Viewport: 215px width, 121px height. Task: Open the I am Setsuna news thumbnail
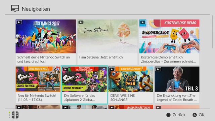point(107,36)
